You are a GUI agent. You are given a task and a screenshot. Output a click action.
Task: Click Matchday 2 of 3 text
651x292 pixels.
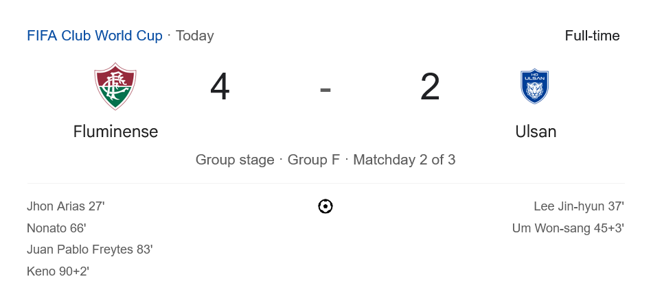404,160
